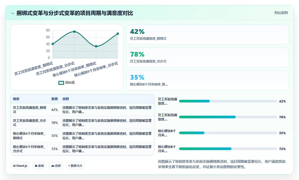Screen dimensions: 299x180
Task: Click the 35% table data cell
Action: click(x=54, y=136)
